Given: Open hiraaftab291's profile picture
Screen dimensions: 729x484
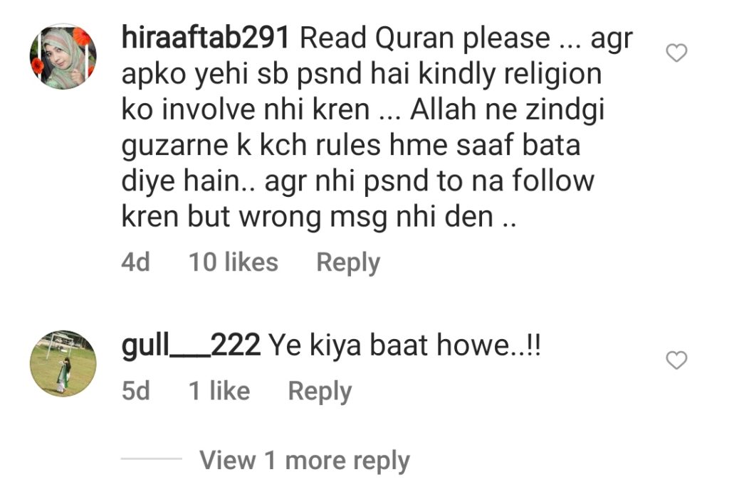Looking at the screenshot, I should [63, 57].
